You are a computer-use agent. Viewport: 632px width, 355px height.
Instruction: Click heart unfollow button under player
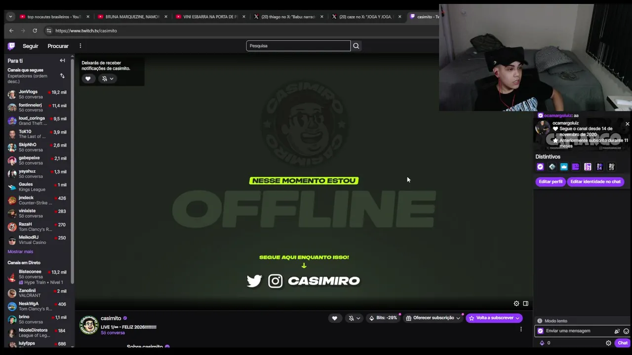click(334, 318)
